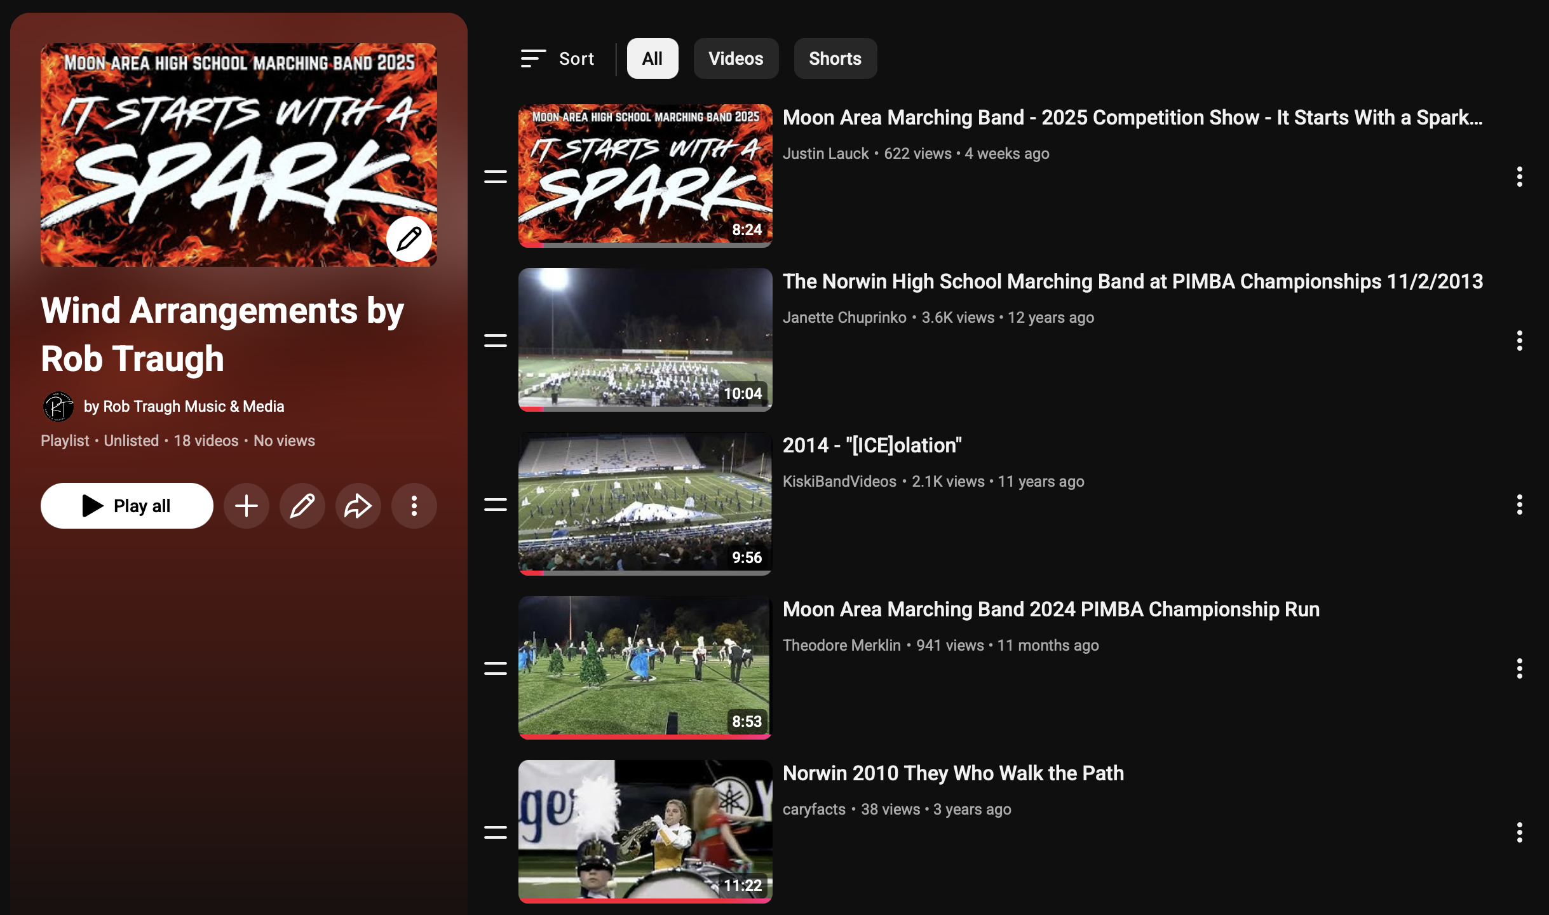Grab drag handle beside Norwin PIMBA Championships video

point(496,341)
